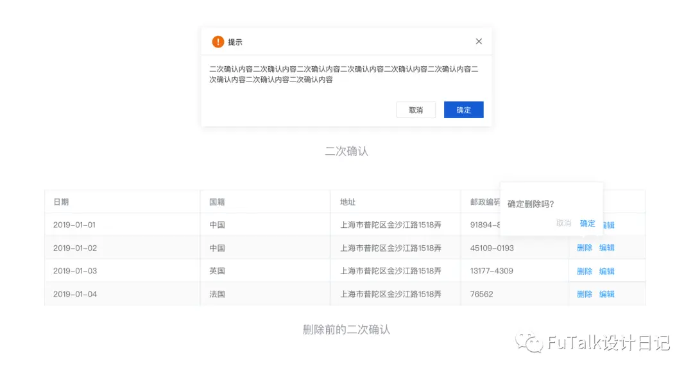Close the 提示 dialog with the X
This screenshot has height=373, width=693.
coord(479,42)
